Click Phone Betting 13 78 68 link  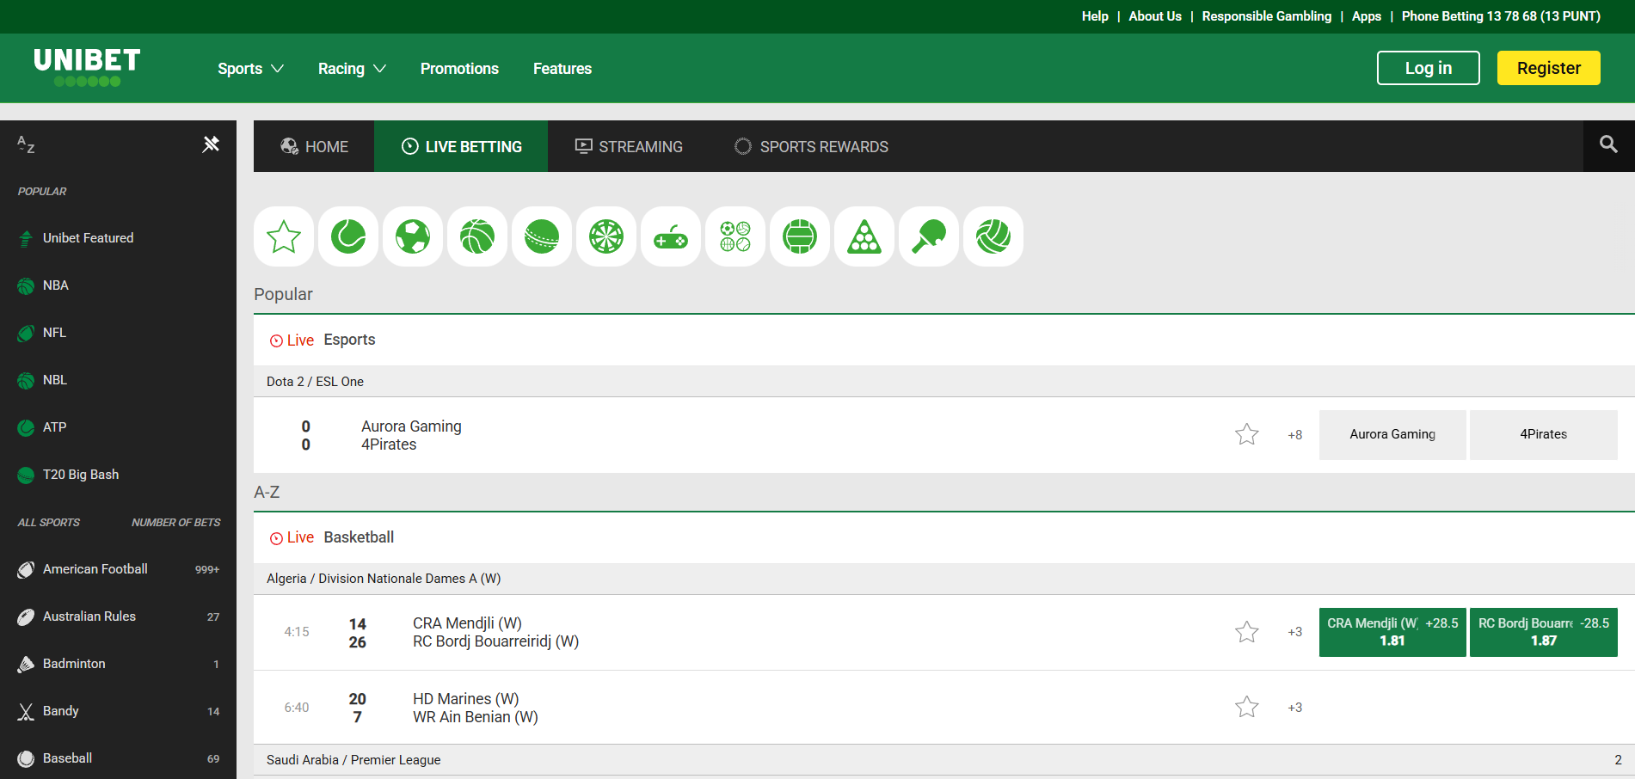[x=1501, y=16]
